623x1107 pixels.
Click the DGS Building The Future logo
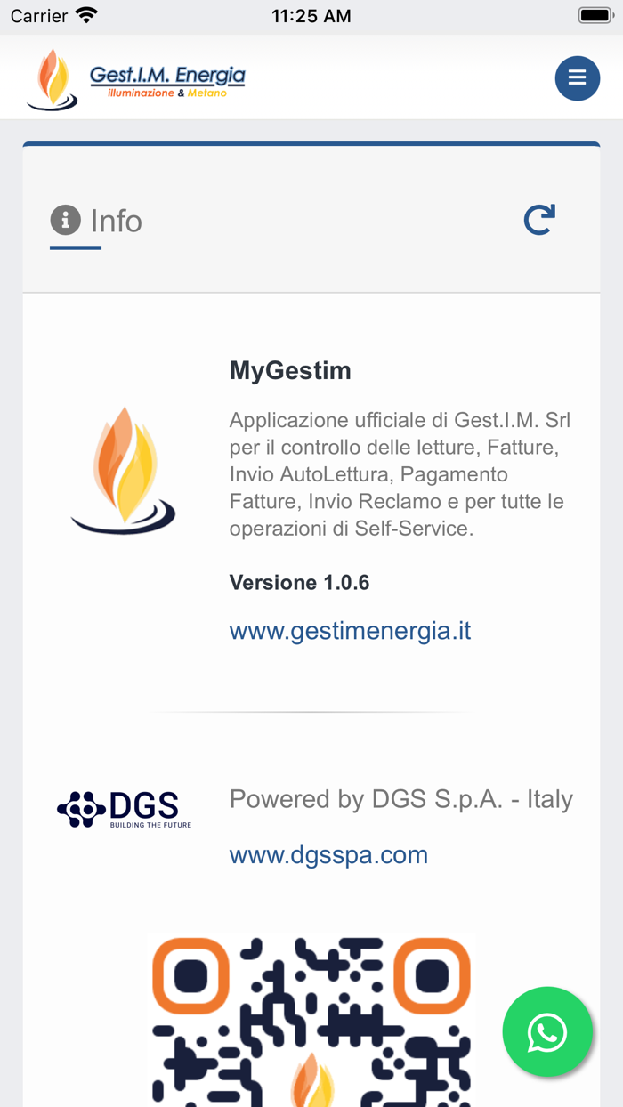pos(123,808)
